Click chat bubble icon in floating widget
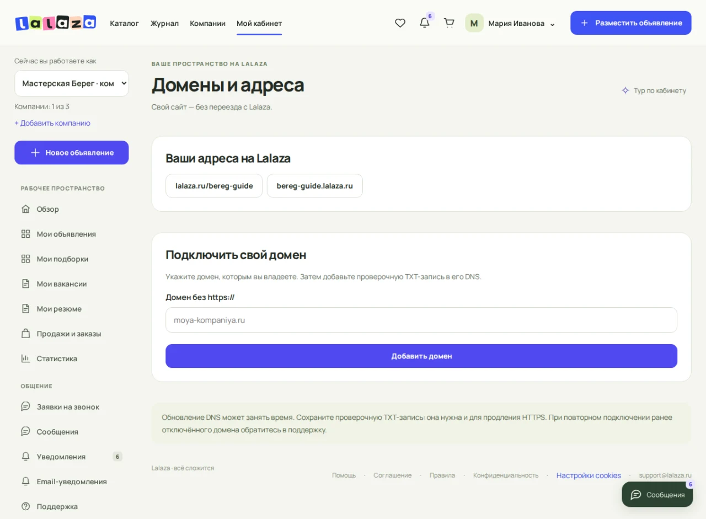This screenshot has width=706, height=519. pyautogui.click(x=636, y=495)
